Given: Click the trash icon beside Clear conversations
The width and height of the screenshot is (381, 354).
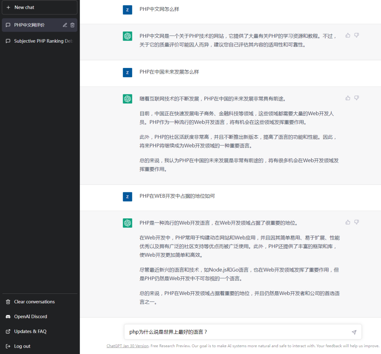Looking at the screenshot, I should point(8,302).
